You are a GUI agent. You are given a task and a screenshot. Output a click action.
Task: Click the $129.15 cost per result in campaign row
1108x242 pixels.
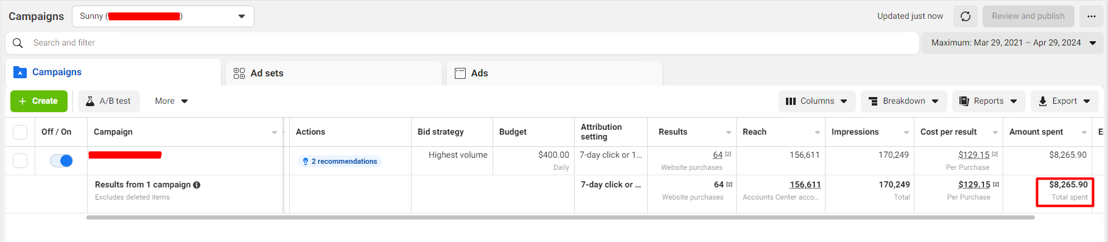tap(973, 155)
